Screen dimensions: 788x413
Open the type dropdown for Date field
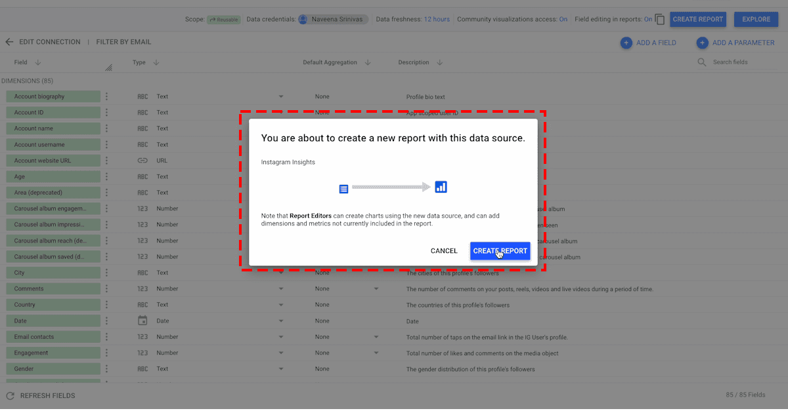click(281, 321)
